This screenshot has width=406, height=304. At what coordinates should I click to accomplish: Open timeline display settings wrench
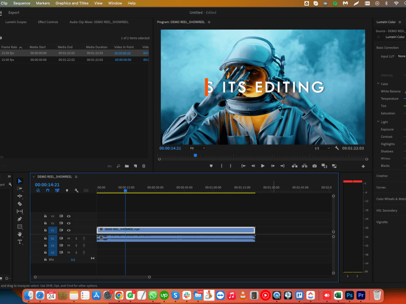76,191
